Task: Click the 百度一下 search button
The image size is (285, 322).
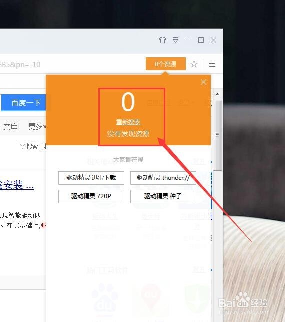Action: click(24, 103)
